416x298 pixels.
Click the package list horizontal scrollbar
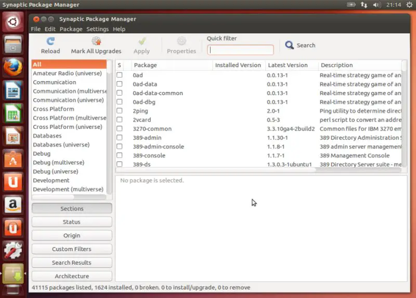[x=258, y=170]
